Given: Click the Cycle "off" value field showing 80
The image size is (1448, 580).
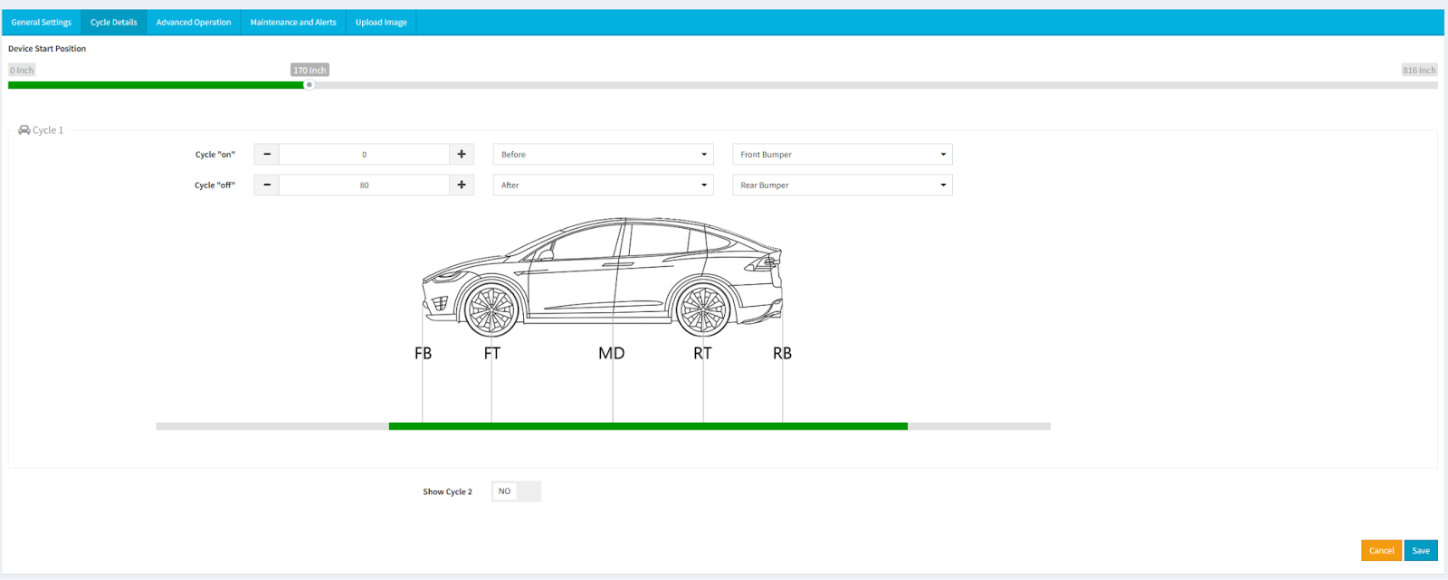Looking at the screenshot, I should pos(364,185).
